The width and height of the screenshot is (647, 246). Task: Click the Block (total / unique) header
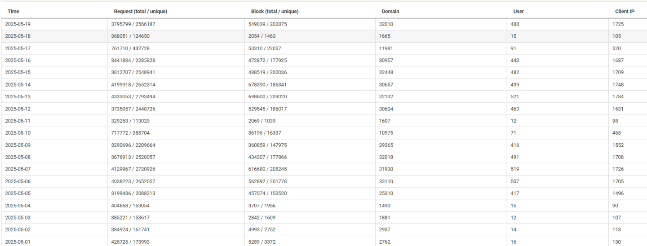click(275, 11)
